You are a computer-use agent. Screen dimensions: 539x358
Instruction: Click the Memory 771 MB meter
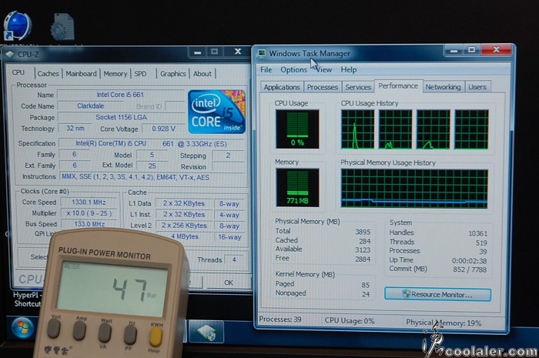[297, 188]
